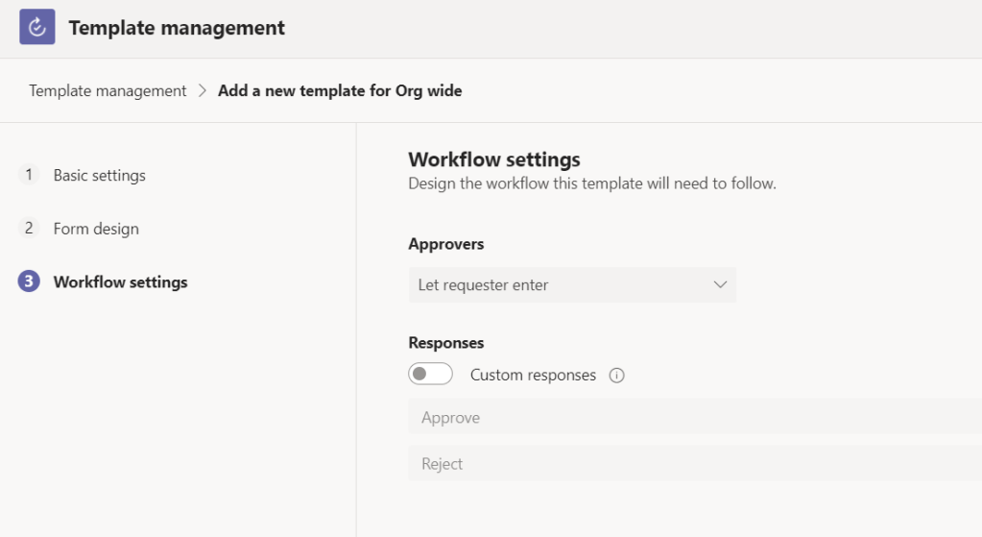Click the Approvers section label

point(446,244)
